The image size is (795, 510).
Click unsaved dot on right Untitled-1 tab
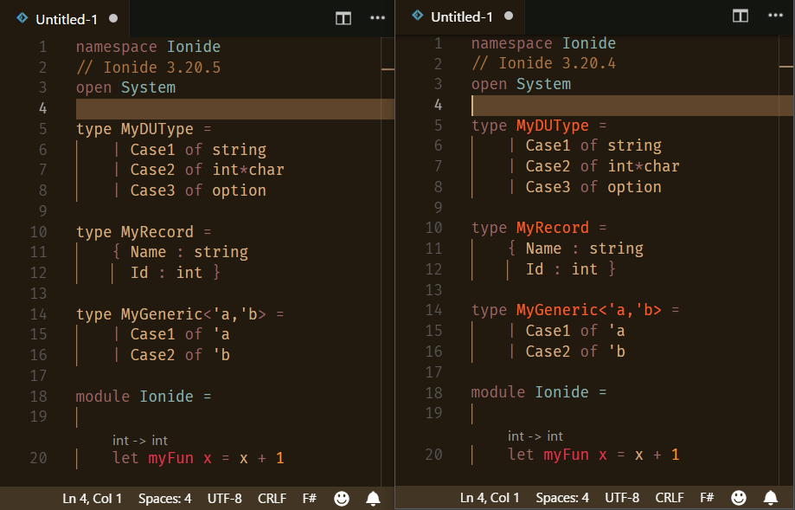(509, 16)
